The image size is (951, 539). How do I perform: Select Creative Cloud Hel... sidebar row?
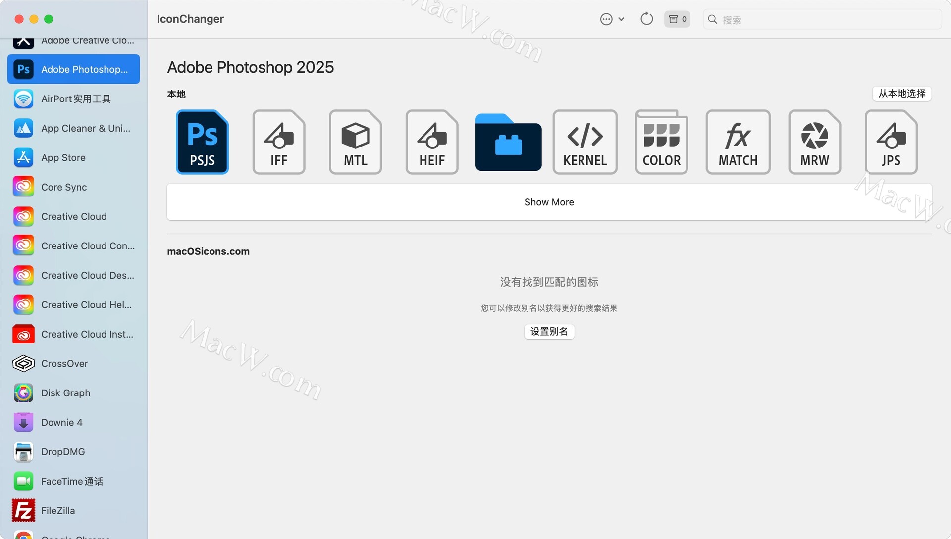(73, 305)
